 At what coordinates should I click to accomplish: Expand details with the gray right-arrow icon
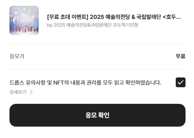pyautogui.click(x=31, y=92)
